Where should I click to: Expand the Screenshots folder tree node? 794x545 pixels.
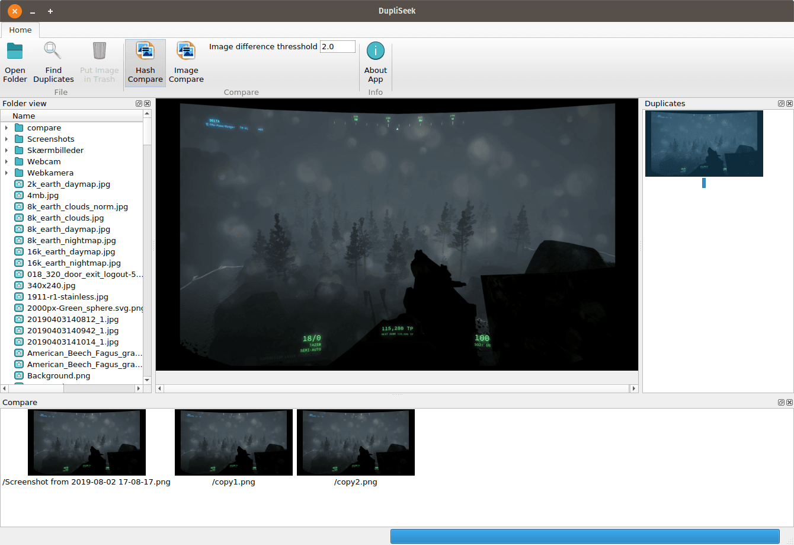coord(7,139)
